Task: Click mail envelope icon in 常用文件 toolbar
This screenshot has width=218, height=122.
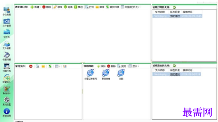Action: (43, 66)
